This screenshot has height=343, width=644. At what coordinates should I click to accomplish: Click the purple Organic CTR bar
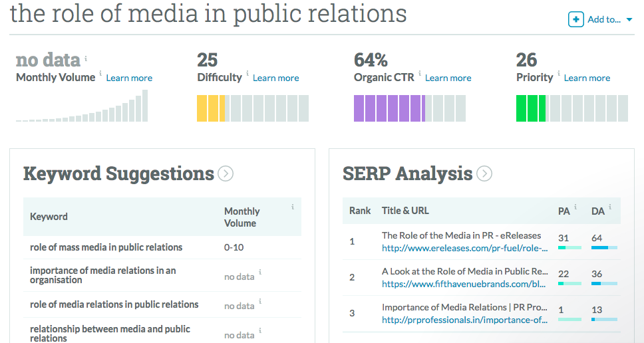[x=389, y=108]
